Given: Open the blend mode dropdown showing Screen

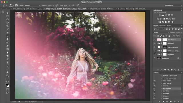Looking at the screenshot, I should pyautogui.click(x=161, y=32).
